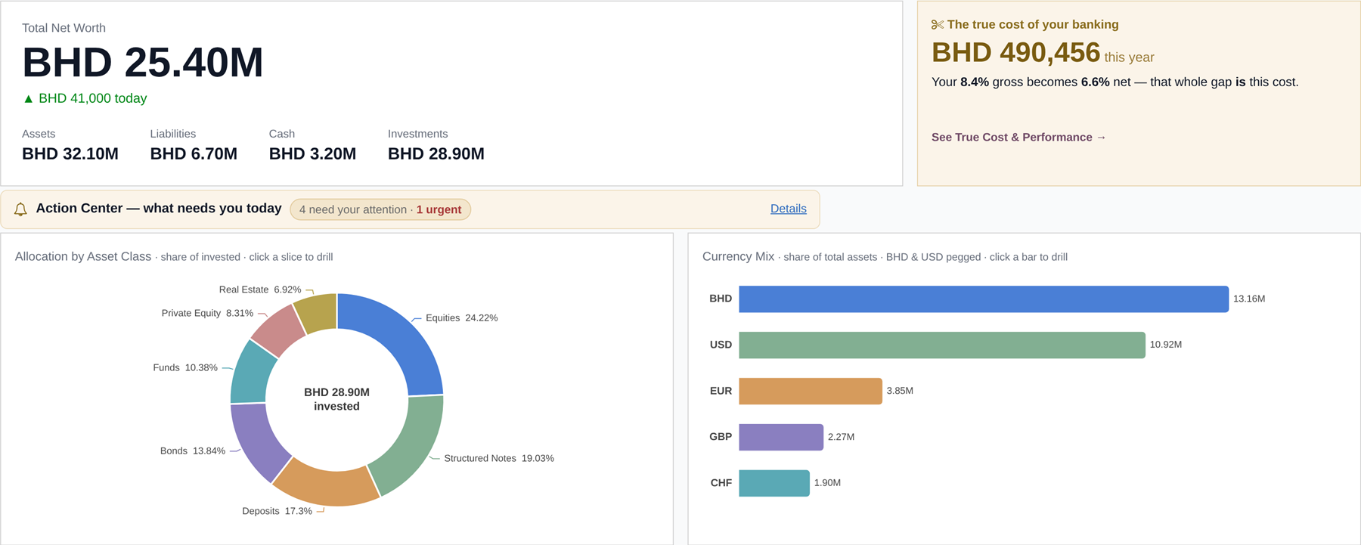Screen dimensions: 1361x545
Task: Select the EUR currency bar
Action: pyautogui.click(x=811, y=391)
